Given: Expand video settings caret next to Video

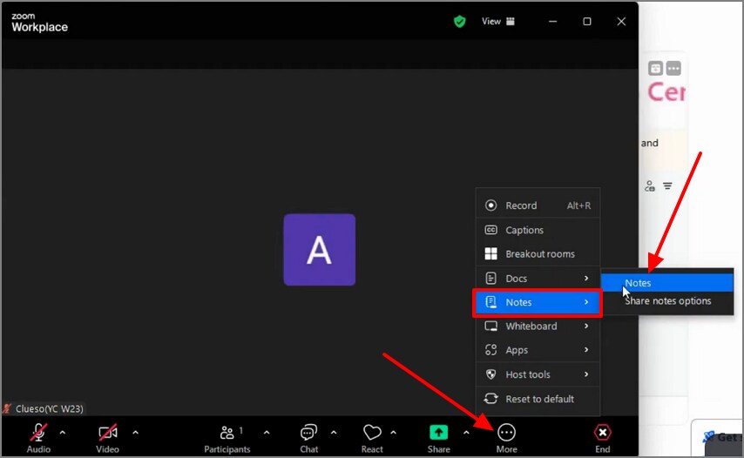Looking at the screenshot, I should pos(135,433).
